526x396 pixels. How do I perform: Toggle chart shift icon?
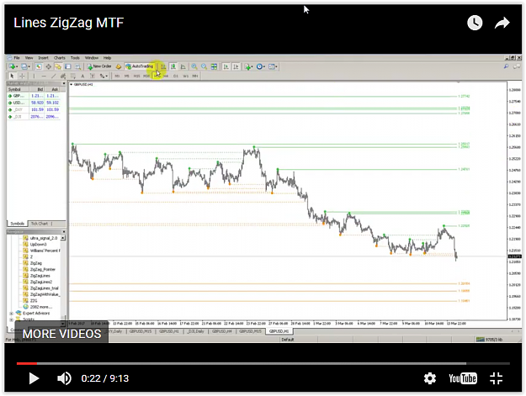[236, 66]
